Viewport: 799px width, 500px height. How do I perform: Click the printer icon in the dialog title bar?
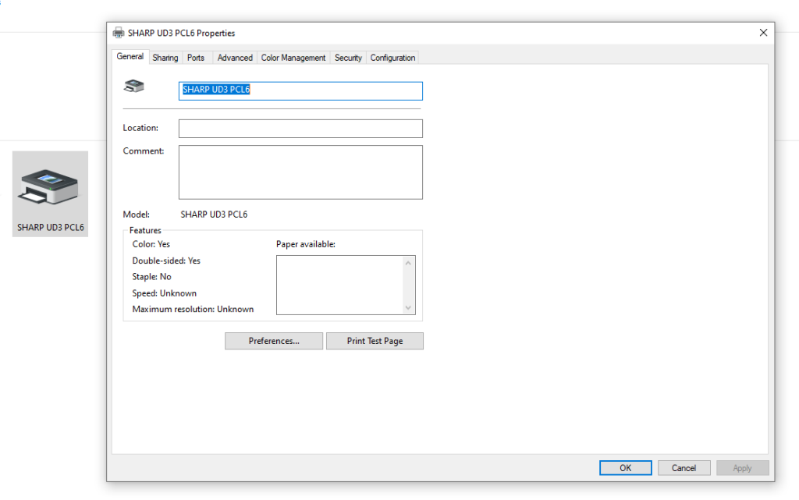[119, 33]
